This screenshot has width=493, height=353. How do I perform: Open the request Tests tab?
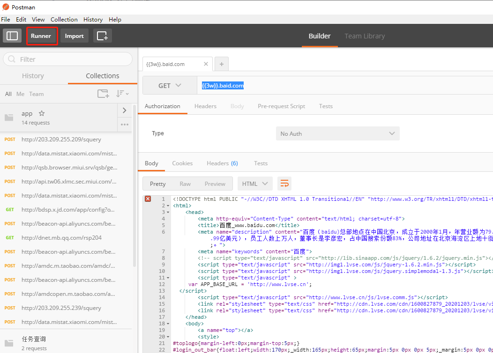(x=326, y=106)
